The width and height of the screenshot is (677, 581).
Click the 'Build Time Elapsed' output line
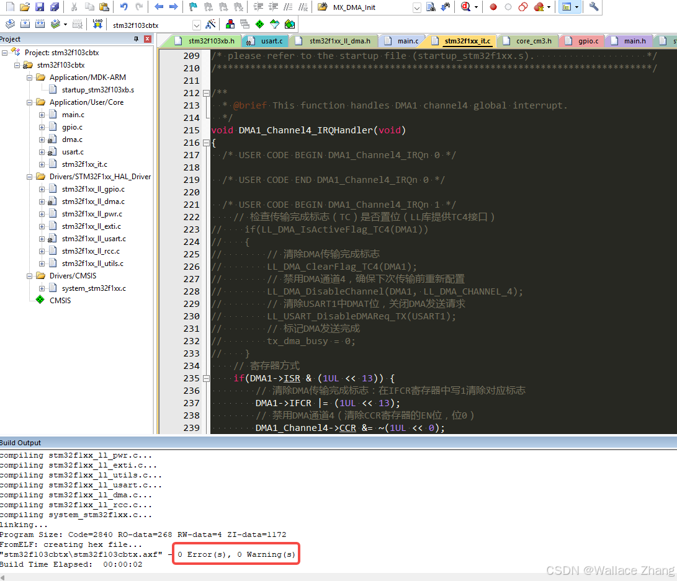point(71,564)
